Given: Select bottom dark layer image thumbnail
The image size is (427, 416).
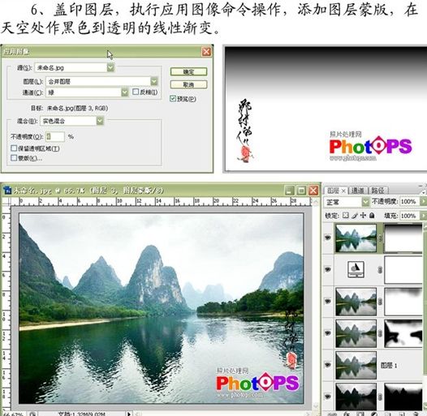Looking at the screenshot, I should point(356,397).
